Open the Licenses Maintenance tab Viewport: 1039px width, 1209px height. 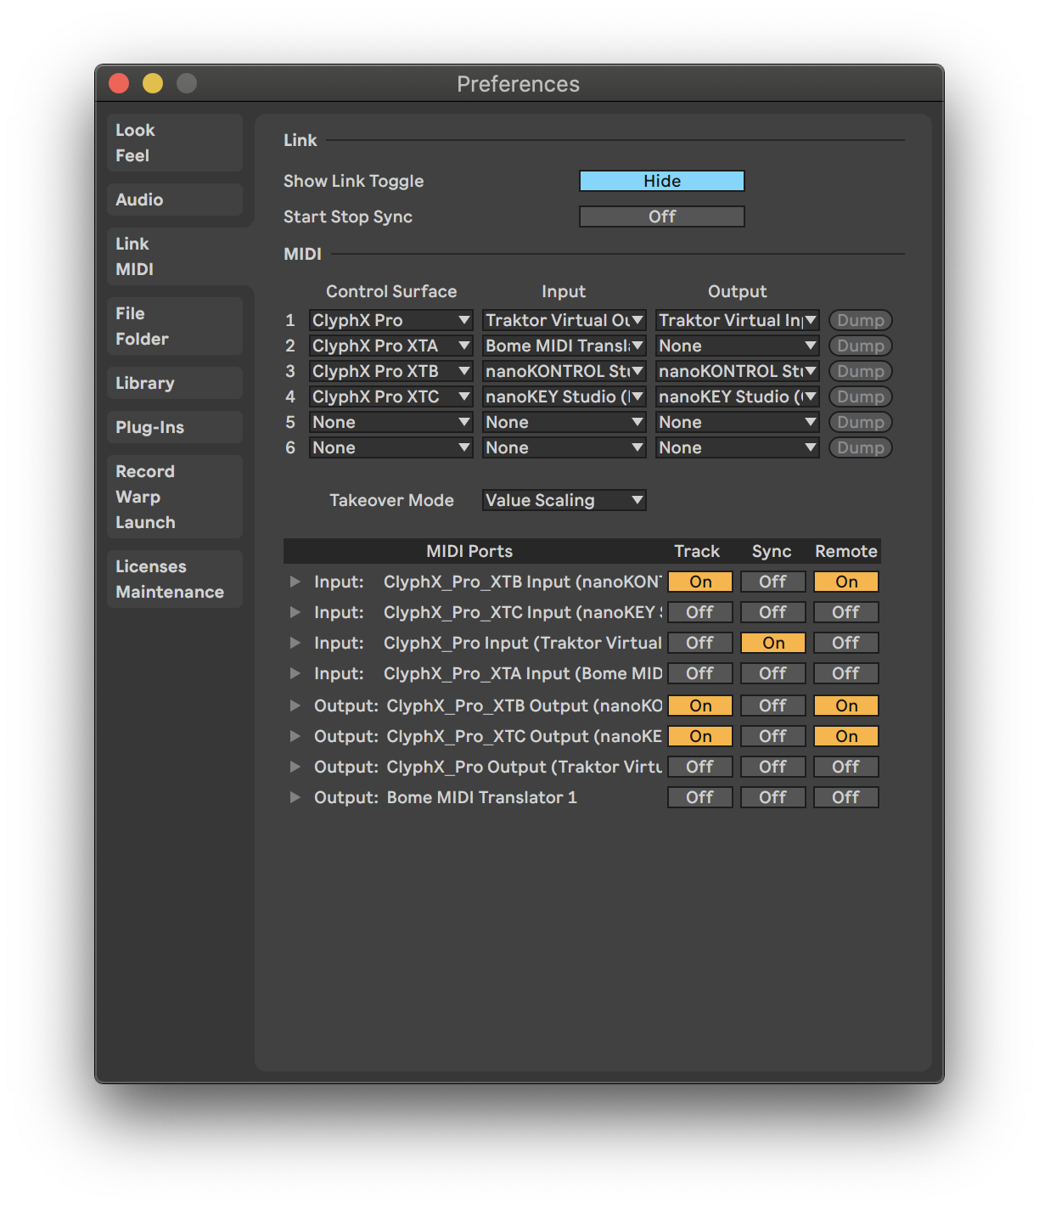click(x=175, y=579)
